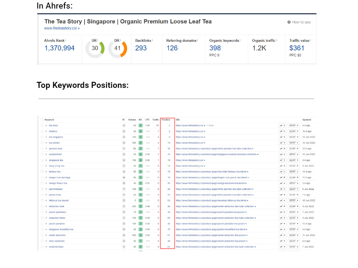Open info icon beside Referring domains
The width and height of the screenshot is (358, 268).
[x=198, y=40]
